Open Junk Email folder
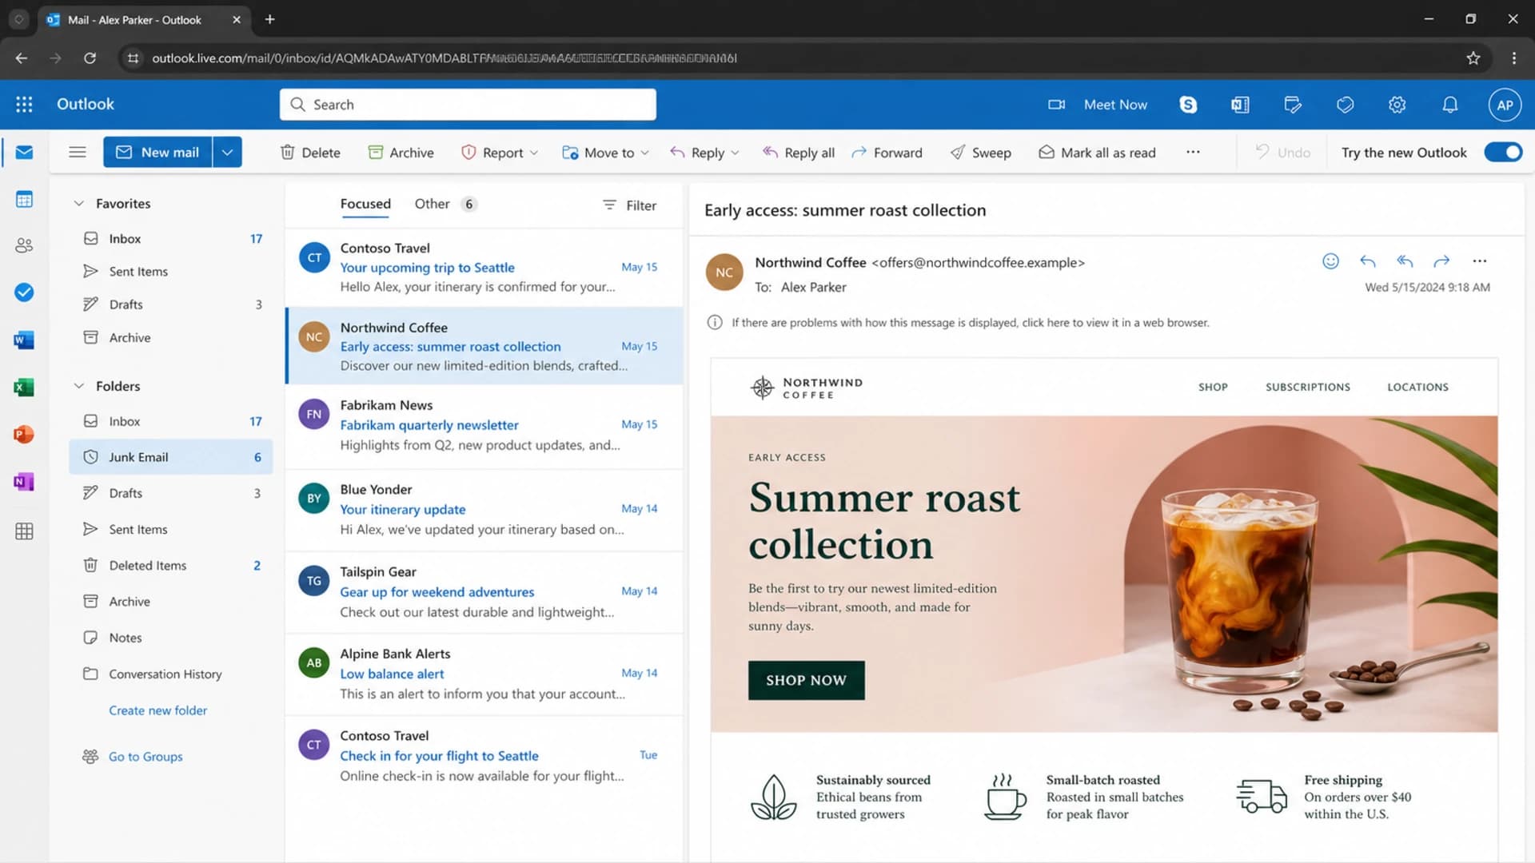1535x863 pixels. [x=171, y=457]
